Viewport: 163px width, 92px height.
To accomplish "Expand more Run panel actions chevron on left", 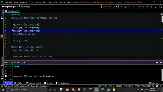I will click(x=6, y=80).
